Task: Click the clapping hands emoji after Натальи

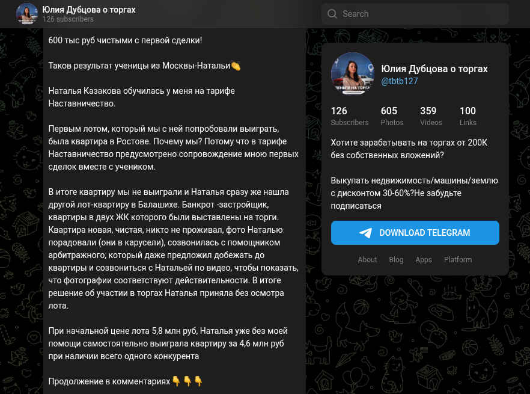Action: 236,66
